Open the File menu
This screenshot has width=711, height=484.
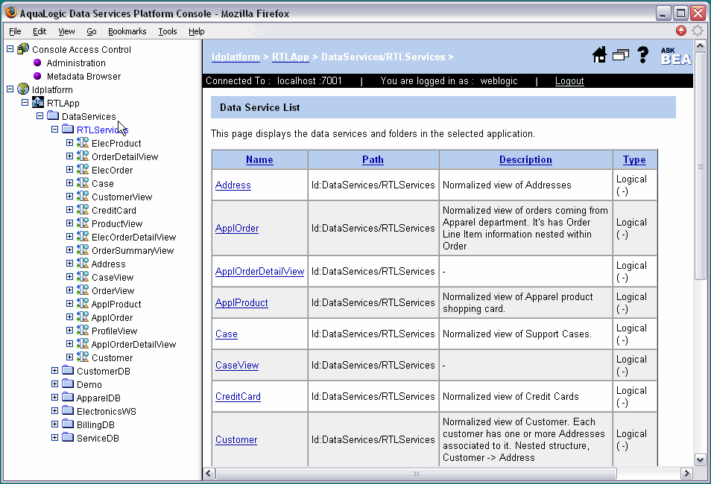(x=15, y=31)
